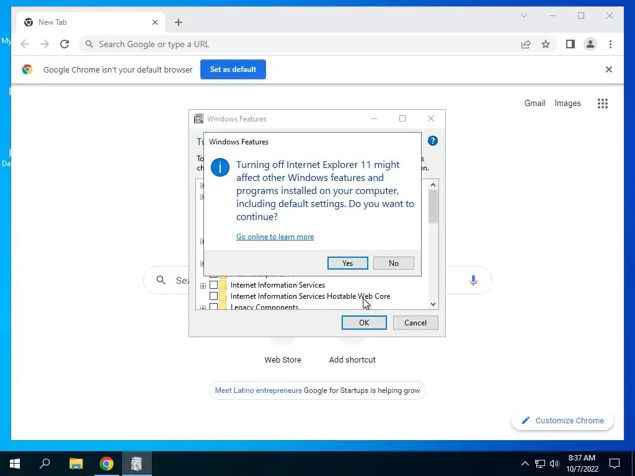Screen dimensions: 635x476
Task: Select Internet Information Services Hostable Web Core text
Action: coord(310,296)
